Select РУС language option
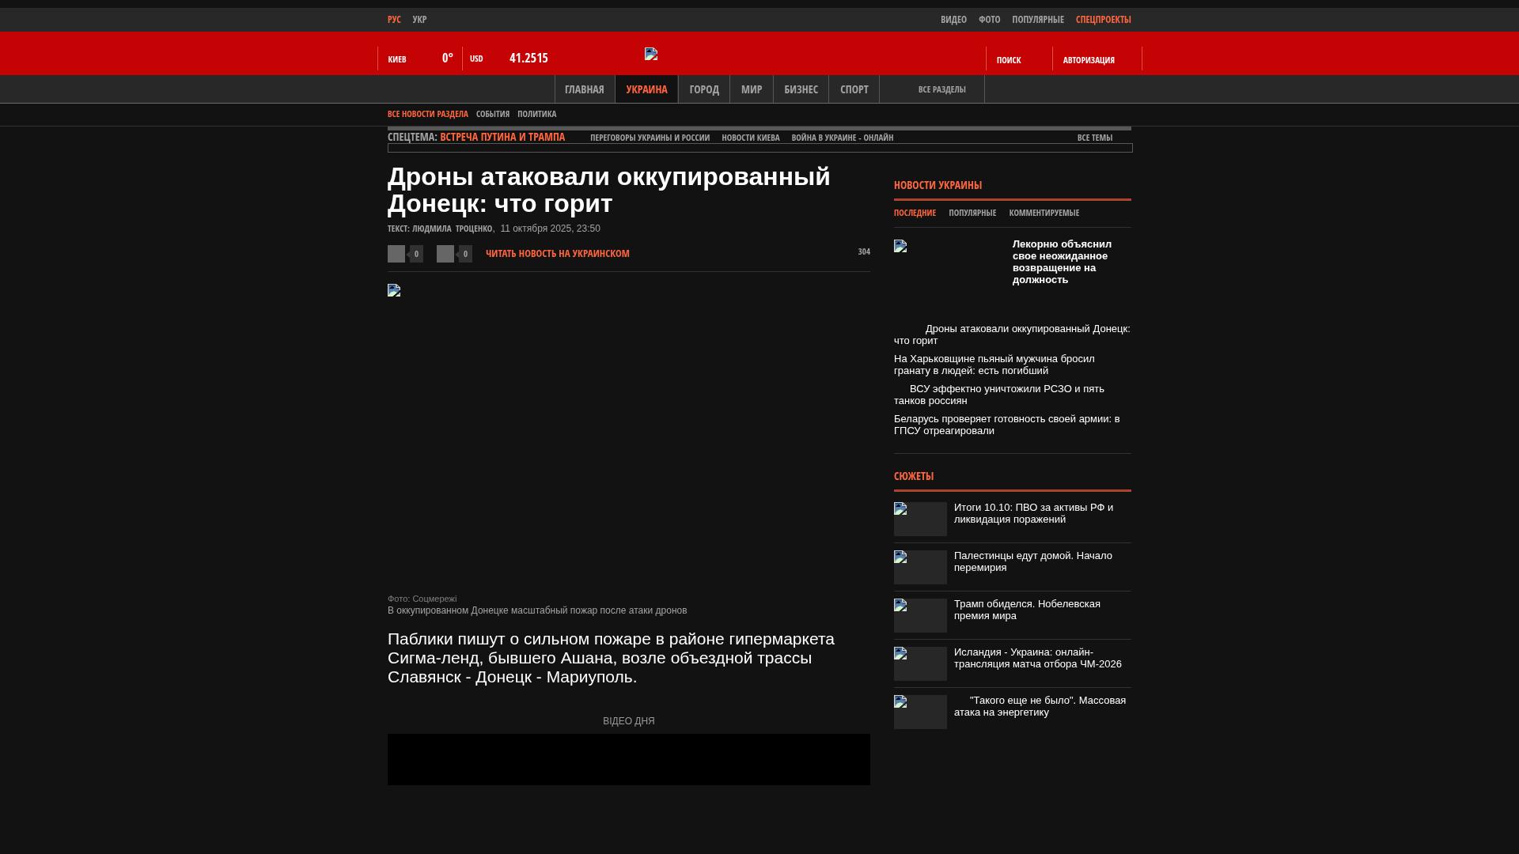The height and width of the screenshot is (854, 1519). (x=394, y=19)
